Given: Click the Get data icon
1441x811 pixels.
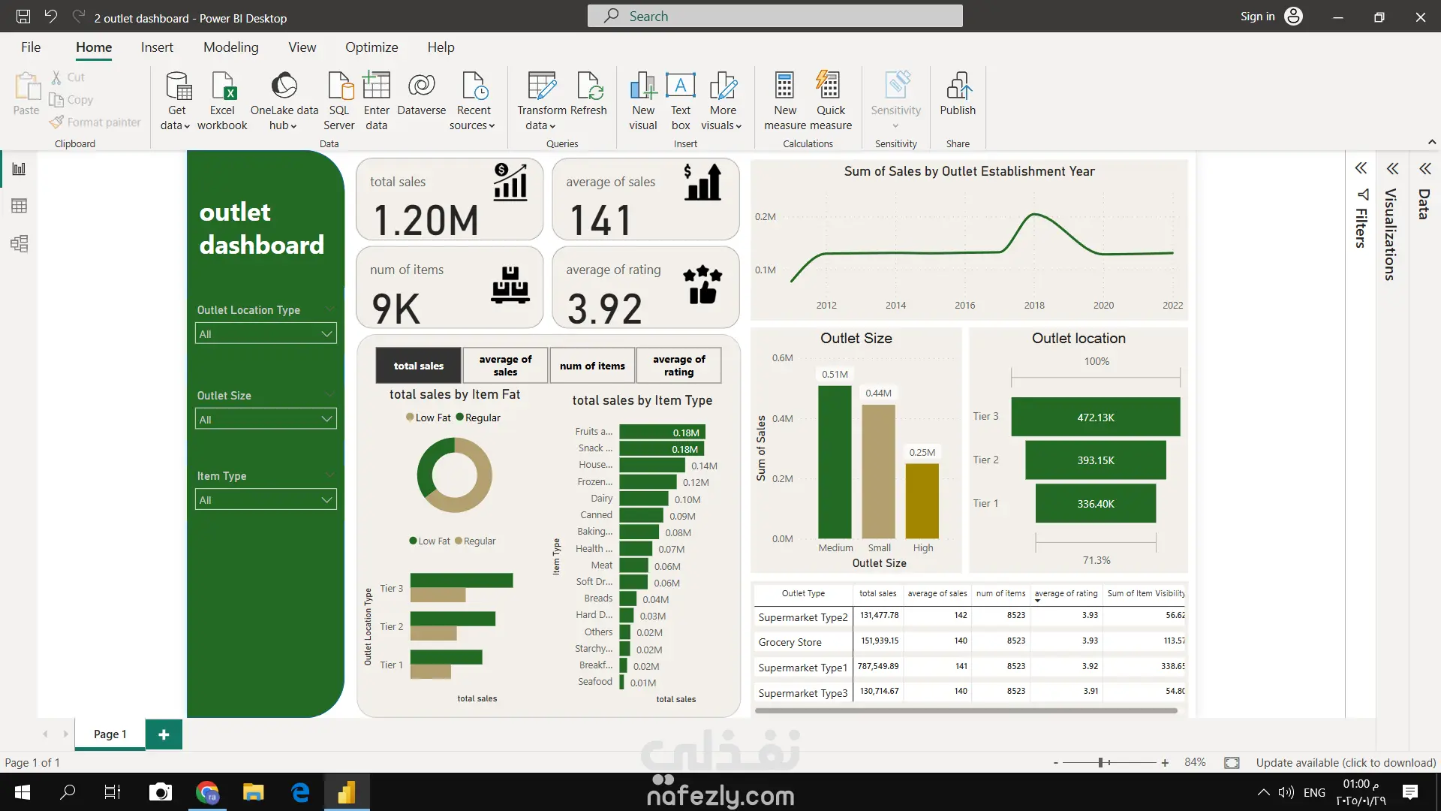Looking at the screenshot, I should pos(177,87).
